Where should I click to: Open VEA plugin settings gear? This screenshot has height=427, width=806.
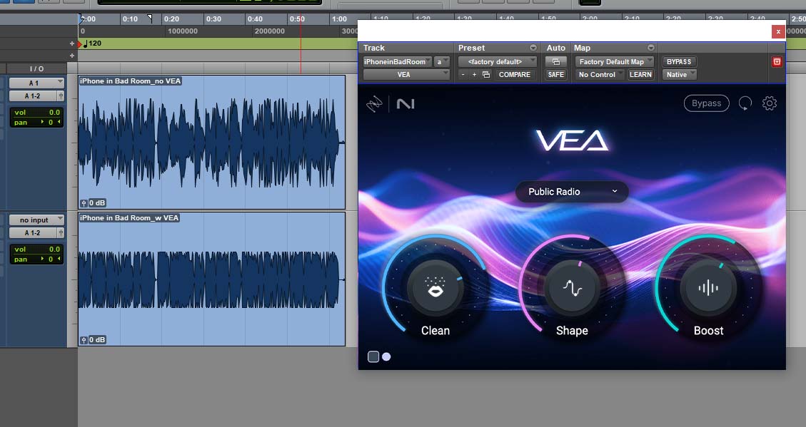click(769, 103)
